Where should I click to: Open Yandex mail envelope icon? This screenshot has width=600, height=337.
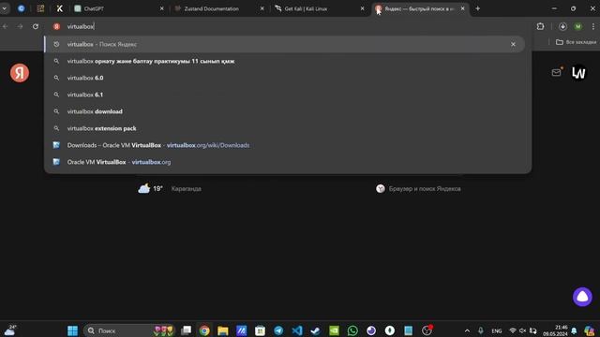[x=557, y=73]
